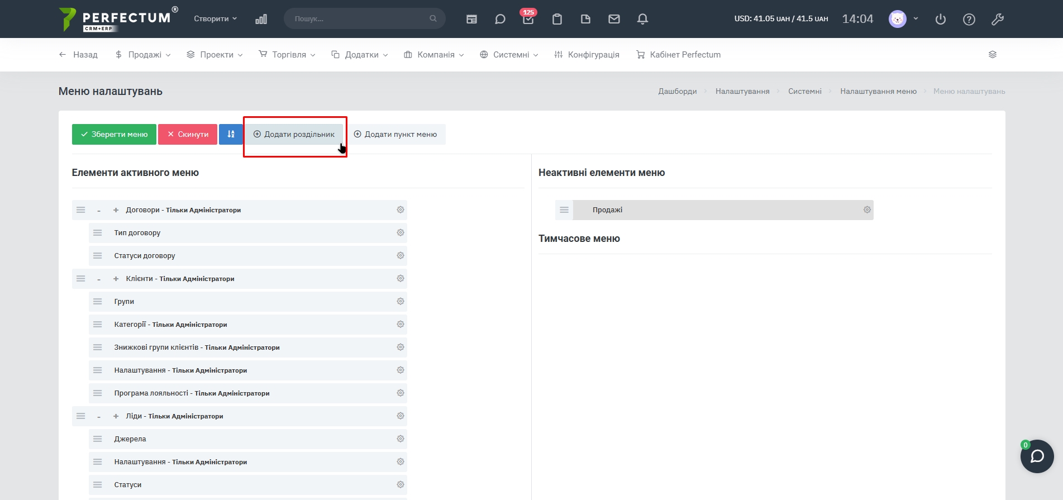Open the Дашборди breadcrumb link
Viewport: 1063px width, 500px height.
678,91
